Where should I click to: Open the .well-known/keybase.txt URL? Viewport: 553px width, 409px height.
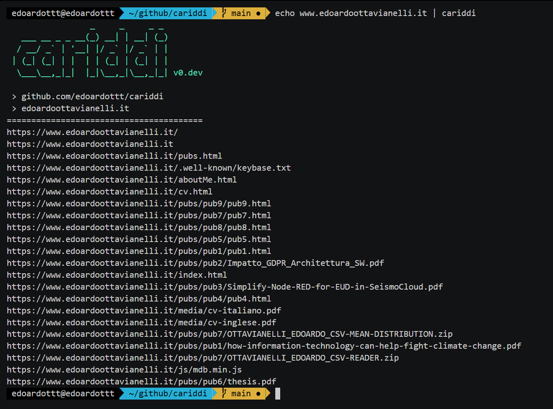point(149,168)
